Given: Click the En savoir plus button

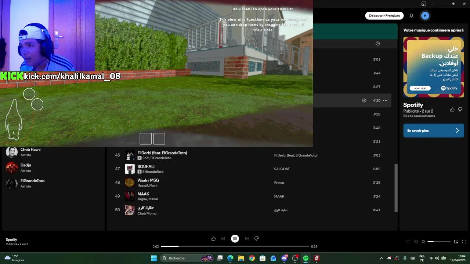Looking at the screenshot, I should pyautogui.click(x=434, y=131).
